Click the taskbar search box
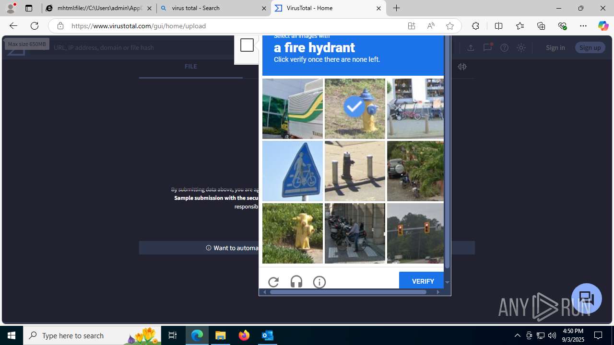614x345 pixels. coord(93,335)
